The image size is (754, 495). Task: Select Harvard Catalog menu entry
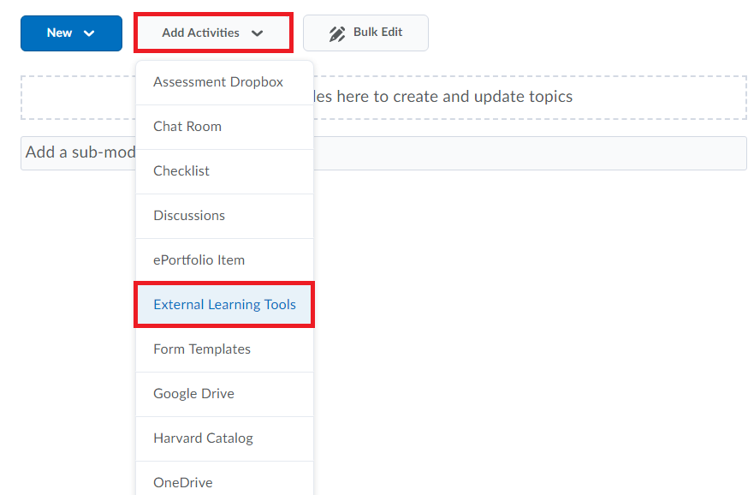pyautogui.click(x=224, y=438)
